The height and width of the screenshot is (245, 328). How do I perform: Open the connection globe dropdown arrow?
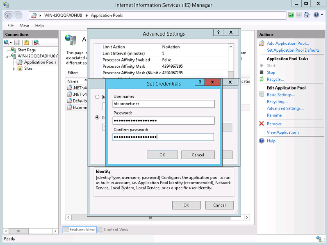11,43
